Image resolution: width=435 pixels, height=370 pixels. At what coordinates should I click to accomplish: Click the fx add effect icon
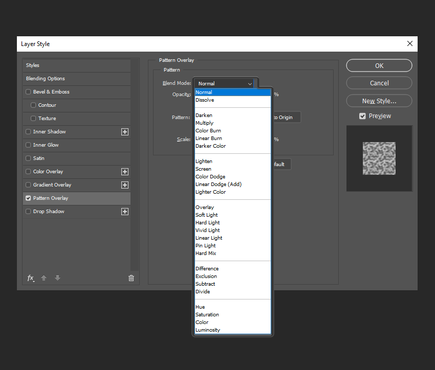[x=31, y=278]
